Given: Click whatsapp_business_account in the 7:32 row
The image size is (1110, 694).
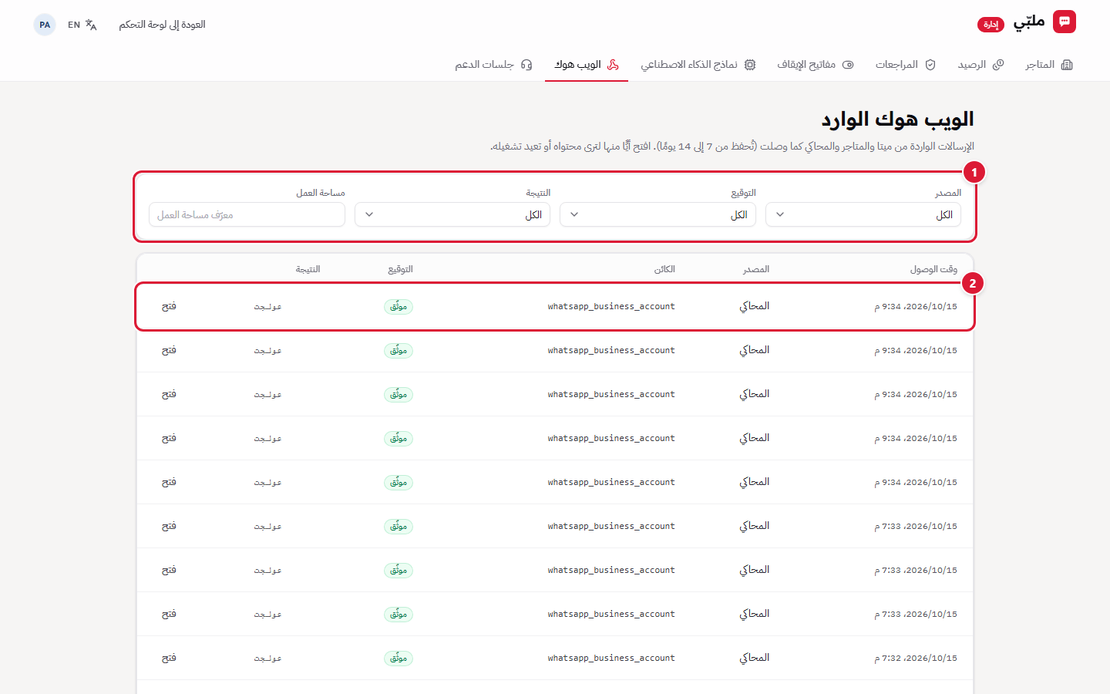Looking at the screenshot, I should tap(611, 658).
